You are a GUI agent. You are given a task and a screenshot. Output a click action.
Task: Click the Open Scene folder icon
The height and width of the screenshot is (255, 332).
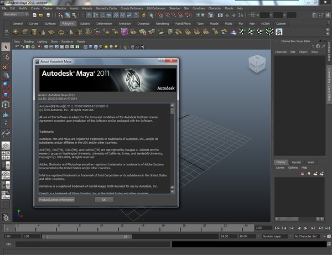pos(41,15)
